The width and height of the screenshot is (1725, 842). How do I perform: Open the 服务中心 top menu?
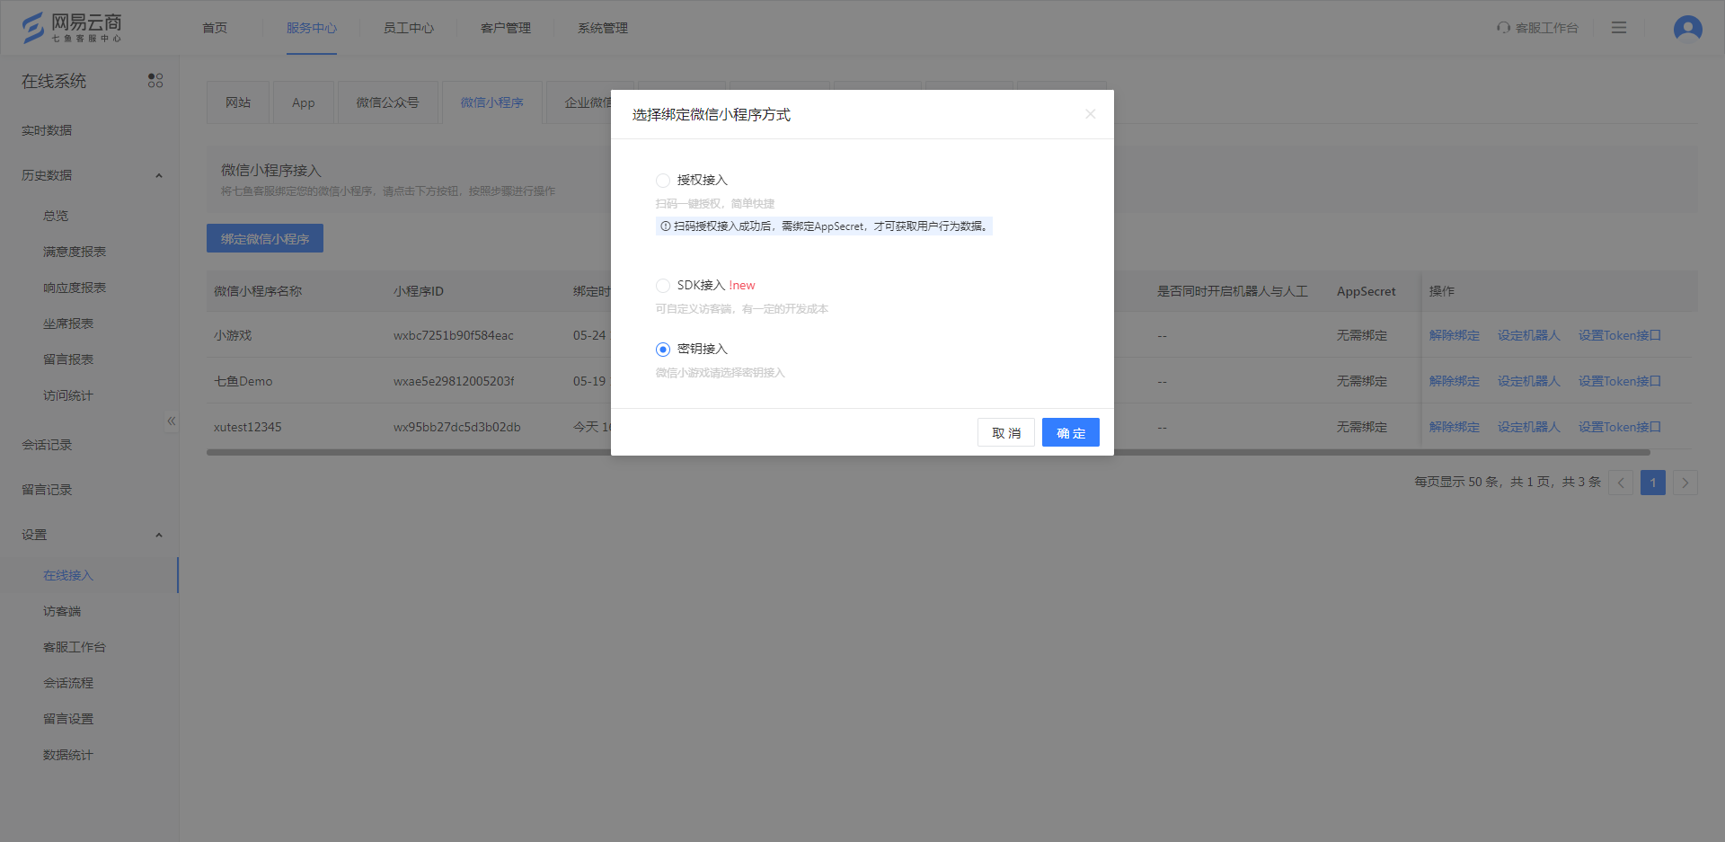pyautogui.click(x=312, y=28)
